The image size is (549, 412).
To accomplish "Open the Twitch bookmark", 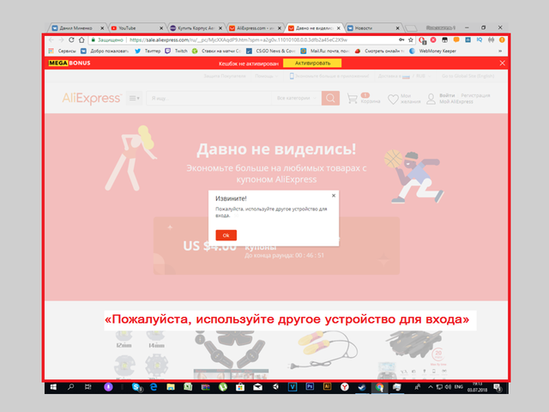I will (x=177, y=51).
